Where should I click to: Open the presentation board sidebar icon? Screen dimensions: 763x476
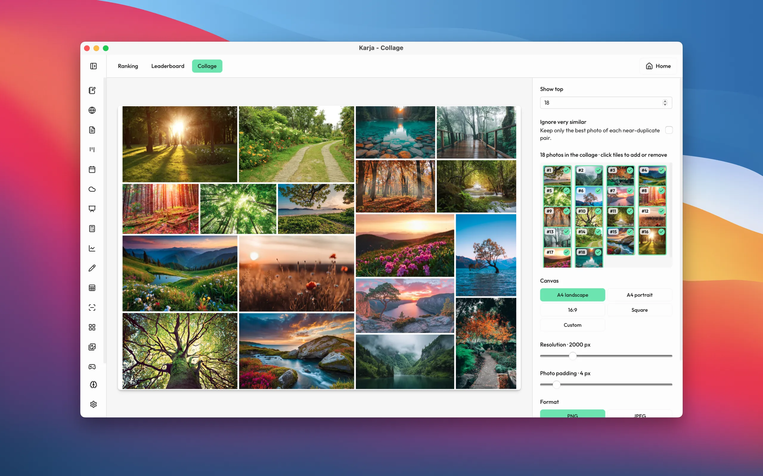point(92,209)
